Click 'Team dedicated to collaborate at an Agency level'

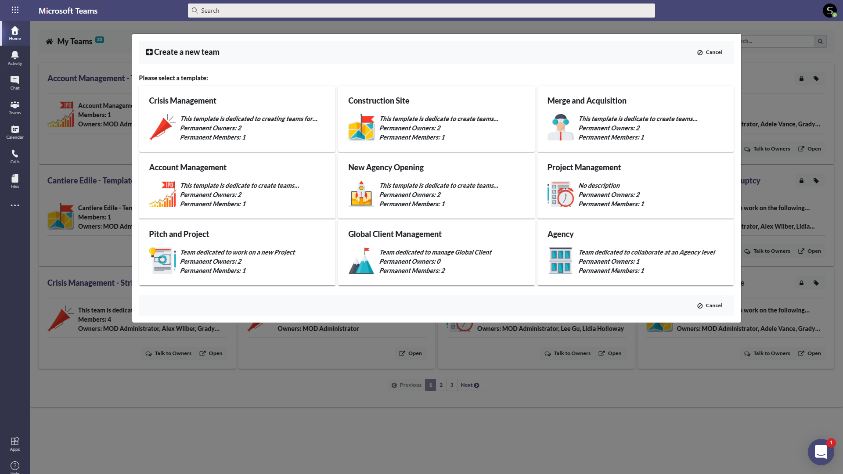647,252
